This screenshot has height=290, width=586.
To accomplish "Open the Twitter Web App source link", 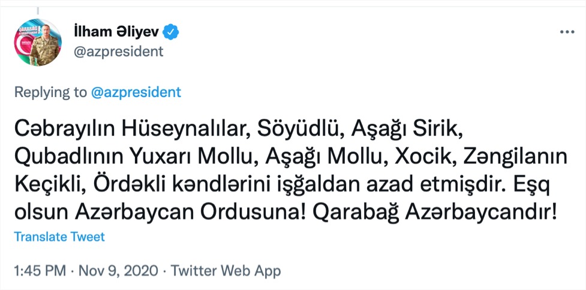I will [x=226, y=270].
